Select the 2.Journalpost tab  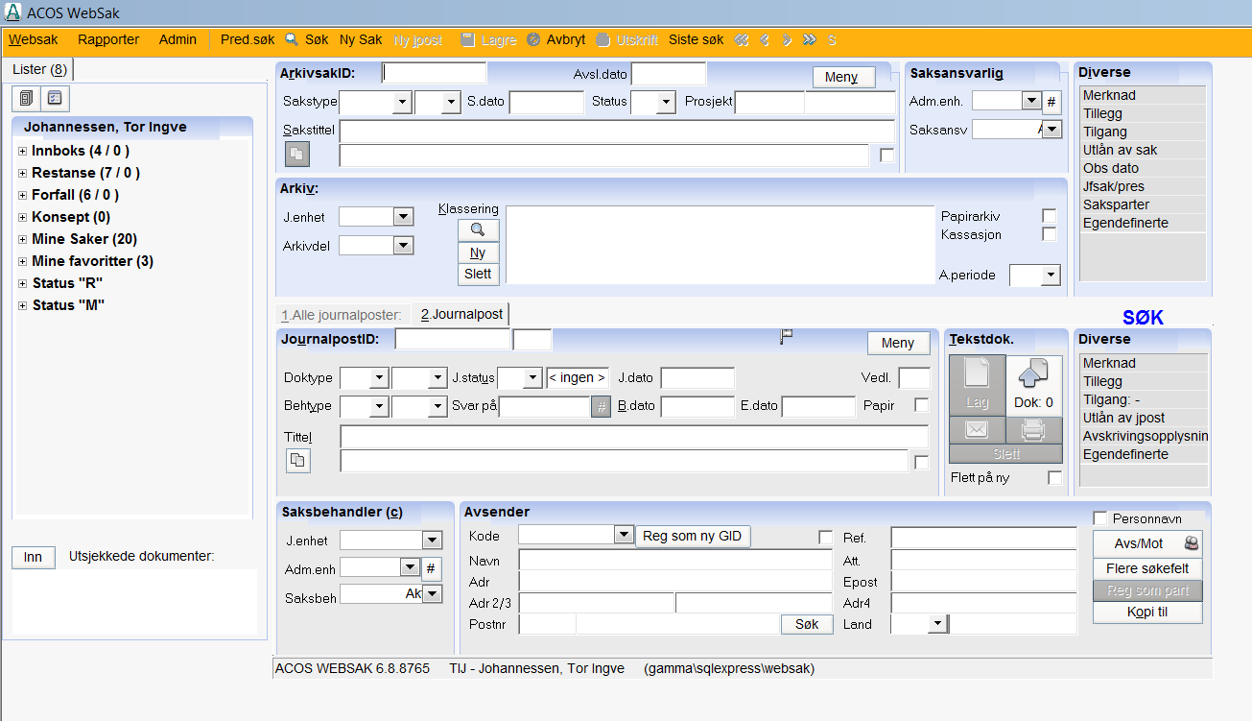click(x=461, y=314)
